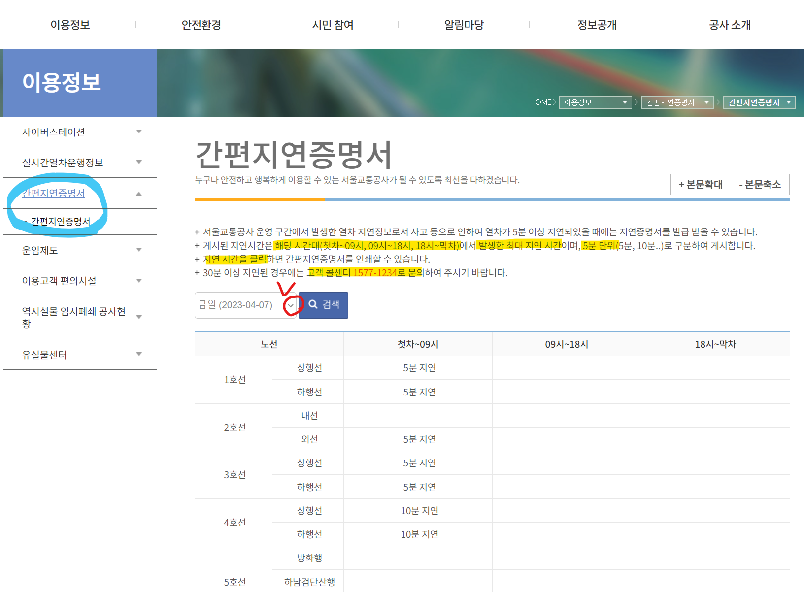This screenshot has height=592, width=804.
Task: Expand the 유실물센터 sidebar arrow
Action: [x=139, y=354]
